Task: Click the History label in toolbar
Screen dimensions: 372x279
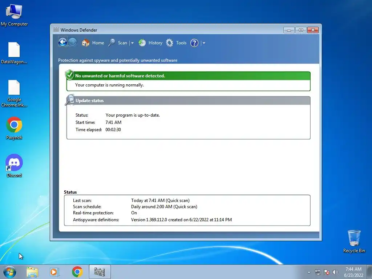Action: 155,43
